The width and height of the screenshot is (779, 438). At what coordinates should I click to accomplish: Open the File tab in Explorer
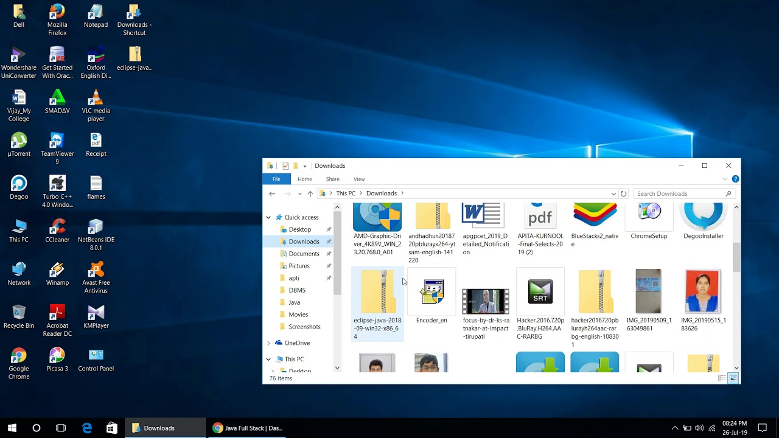276,179
